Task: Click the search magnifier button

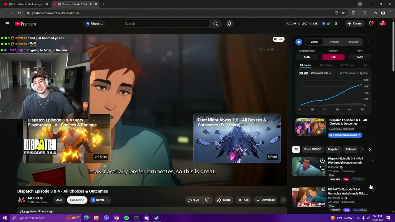Action: 215,24
